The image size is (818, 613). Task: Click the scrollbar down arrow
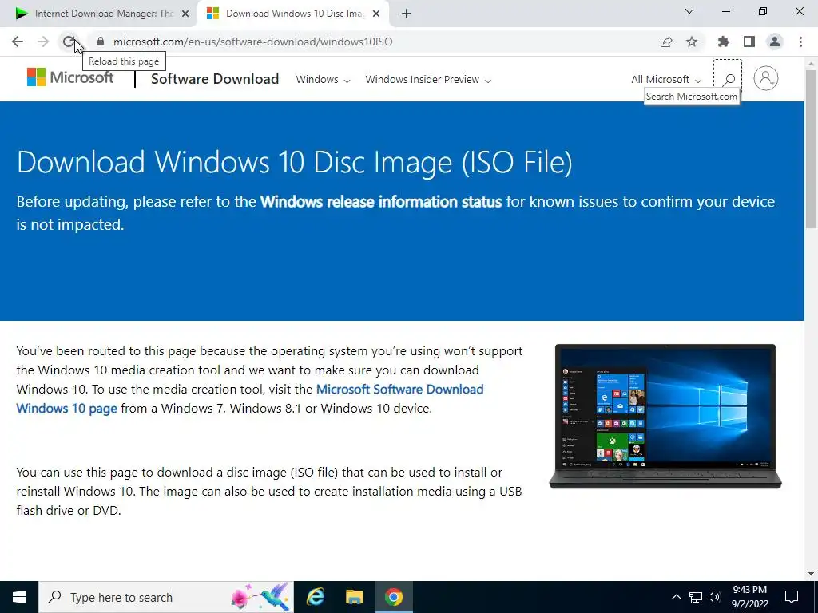tap(812, 575)
